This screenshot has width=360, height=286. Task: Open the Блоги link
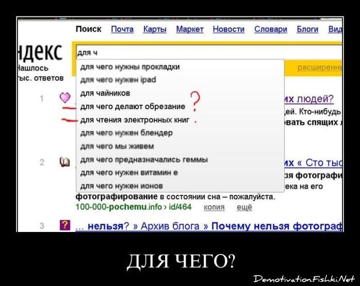[308, 29]
